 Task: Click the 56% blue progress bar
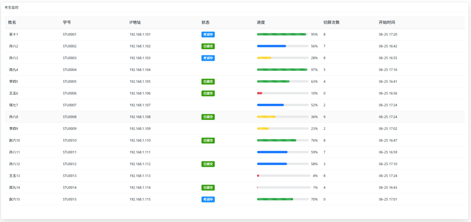tap(283, 46)
